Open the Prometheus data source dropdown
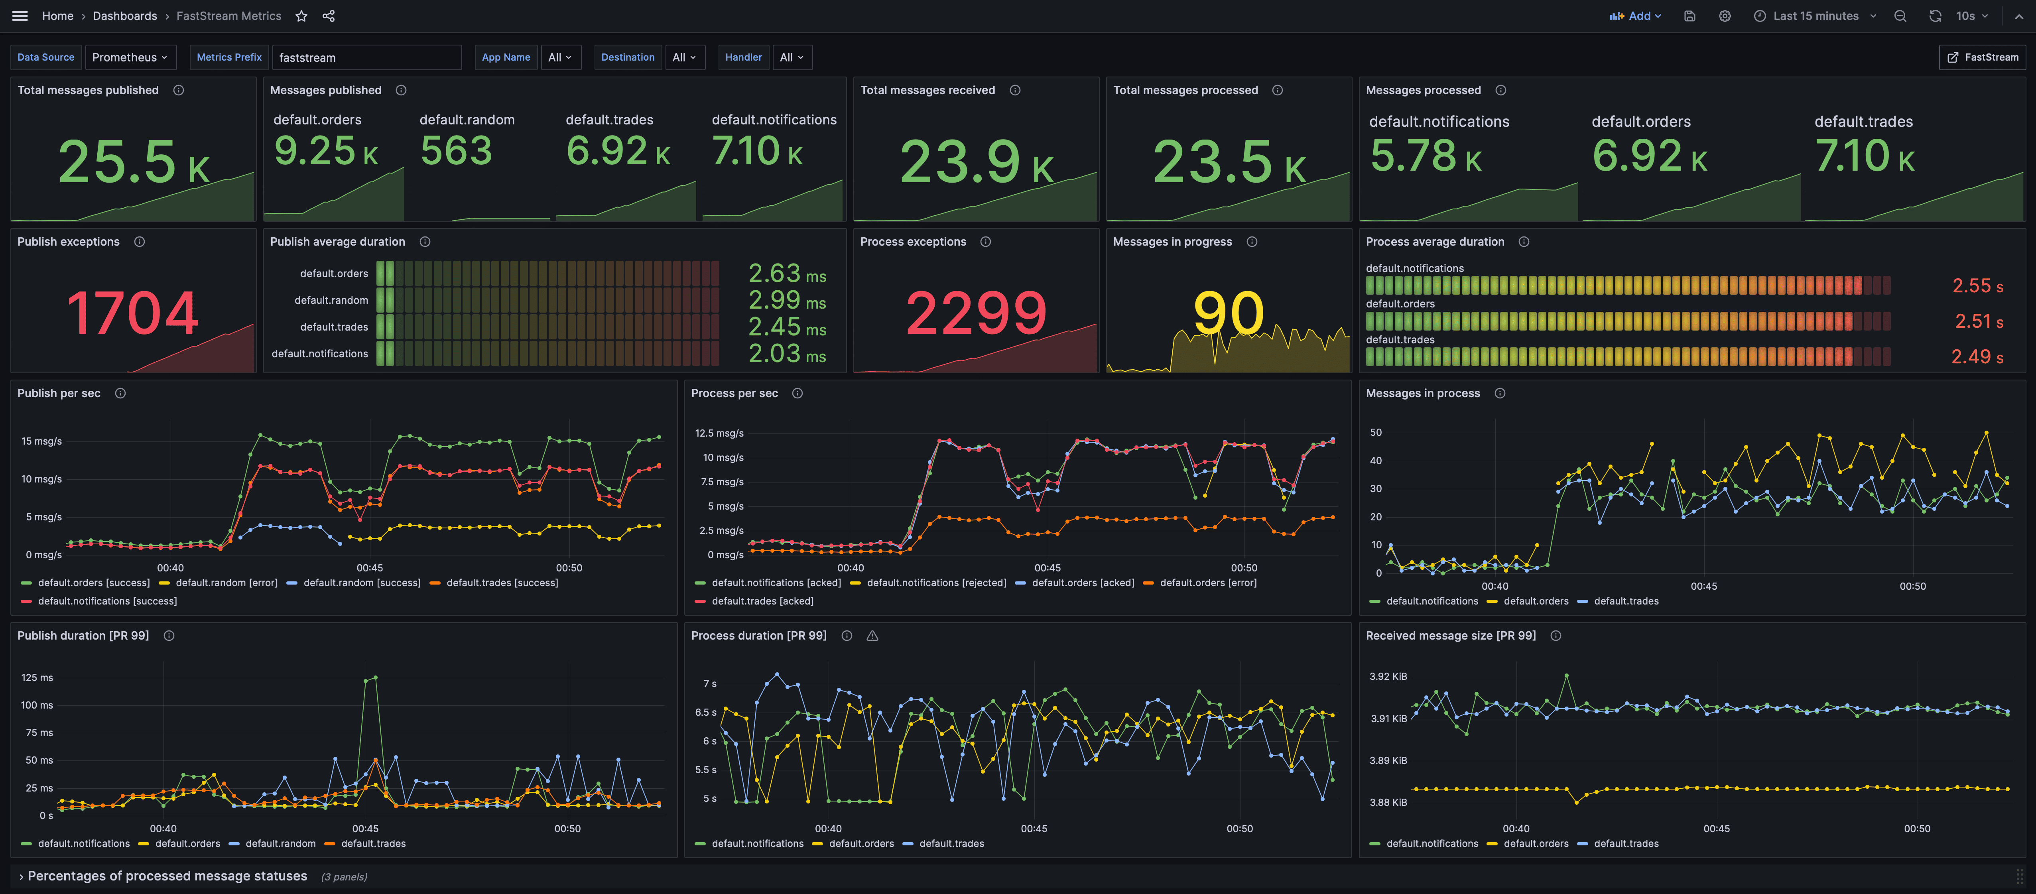The width and height of the screenshot is (2036, 894). pyautogui.click(x=130, y=57)
